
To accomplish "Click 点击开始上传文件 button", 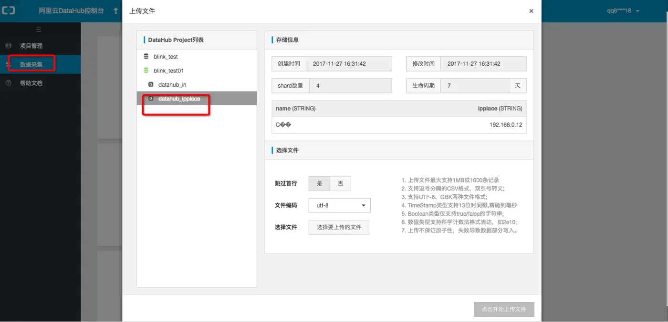I will pyautogui.click(x=504, y=309).
